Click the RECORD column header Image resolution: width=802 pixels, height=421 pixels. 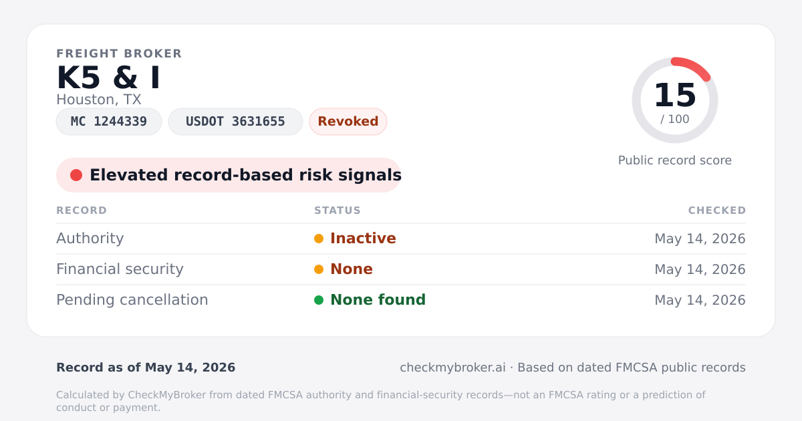(82, 210)
